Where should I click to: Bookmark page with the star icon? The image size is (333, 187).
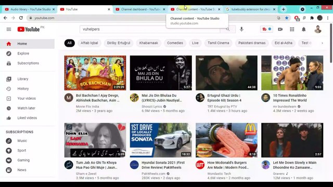click(x=287, y=18)
